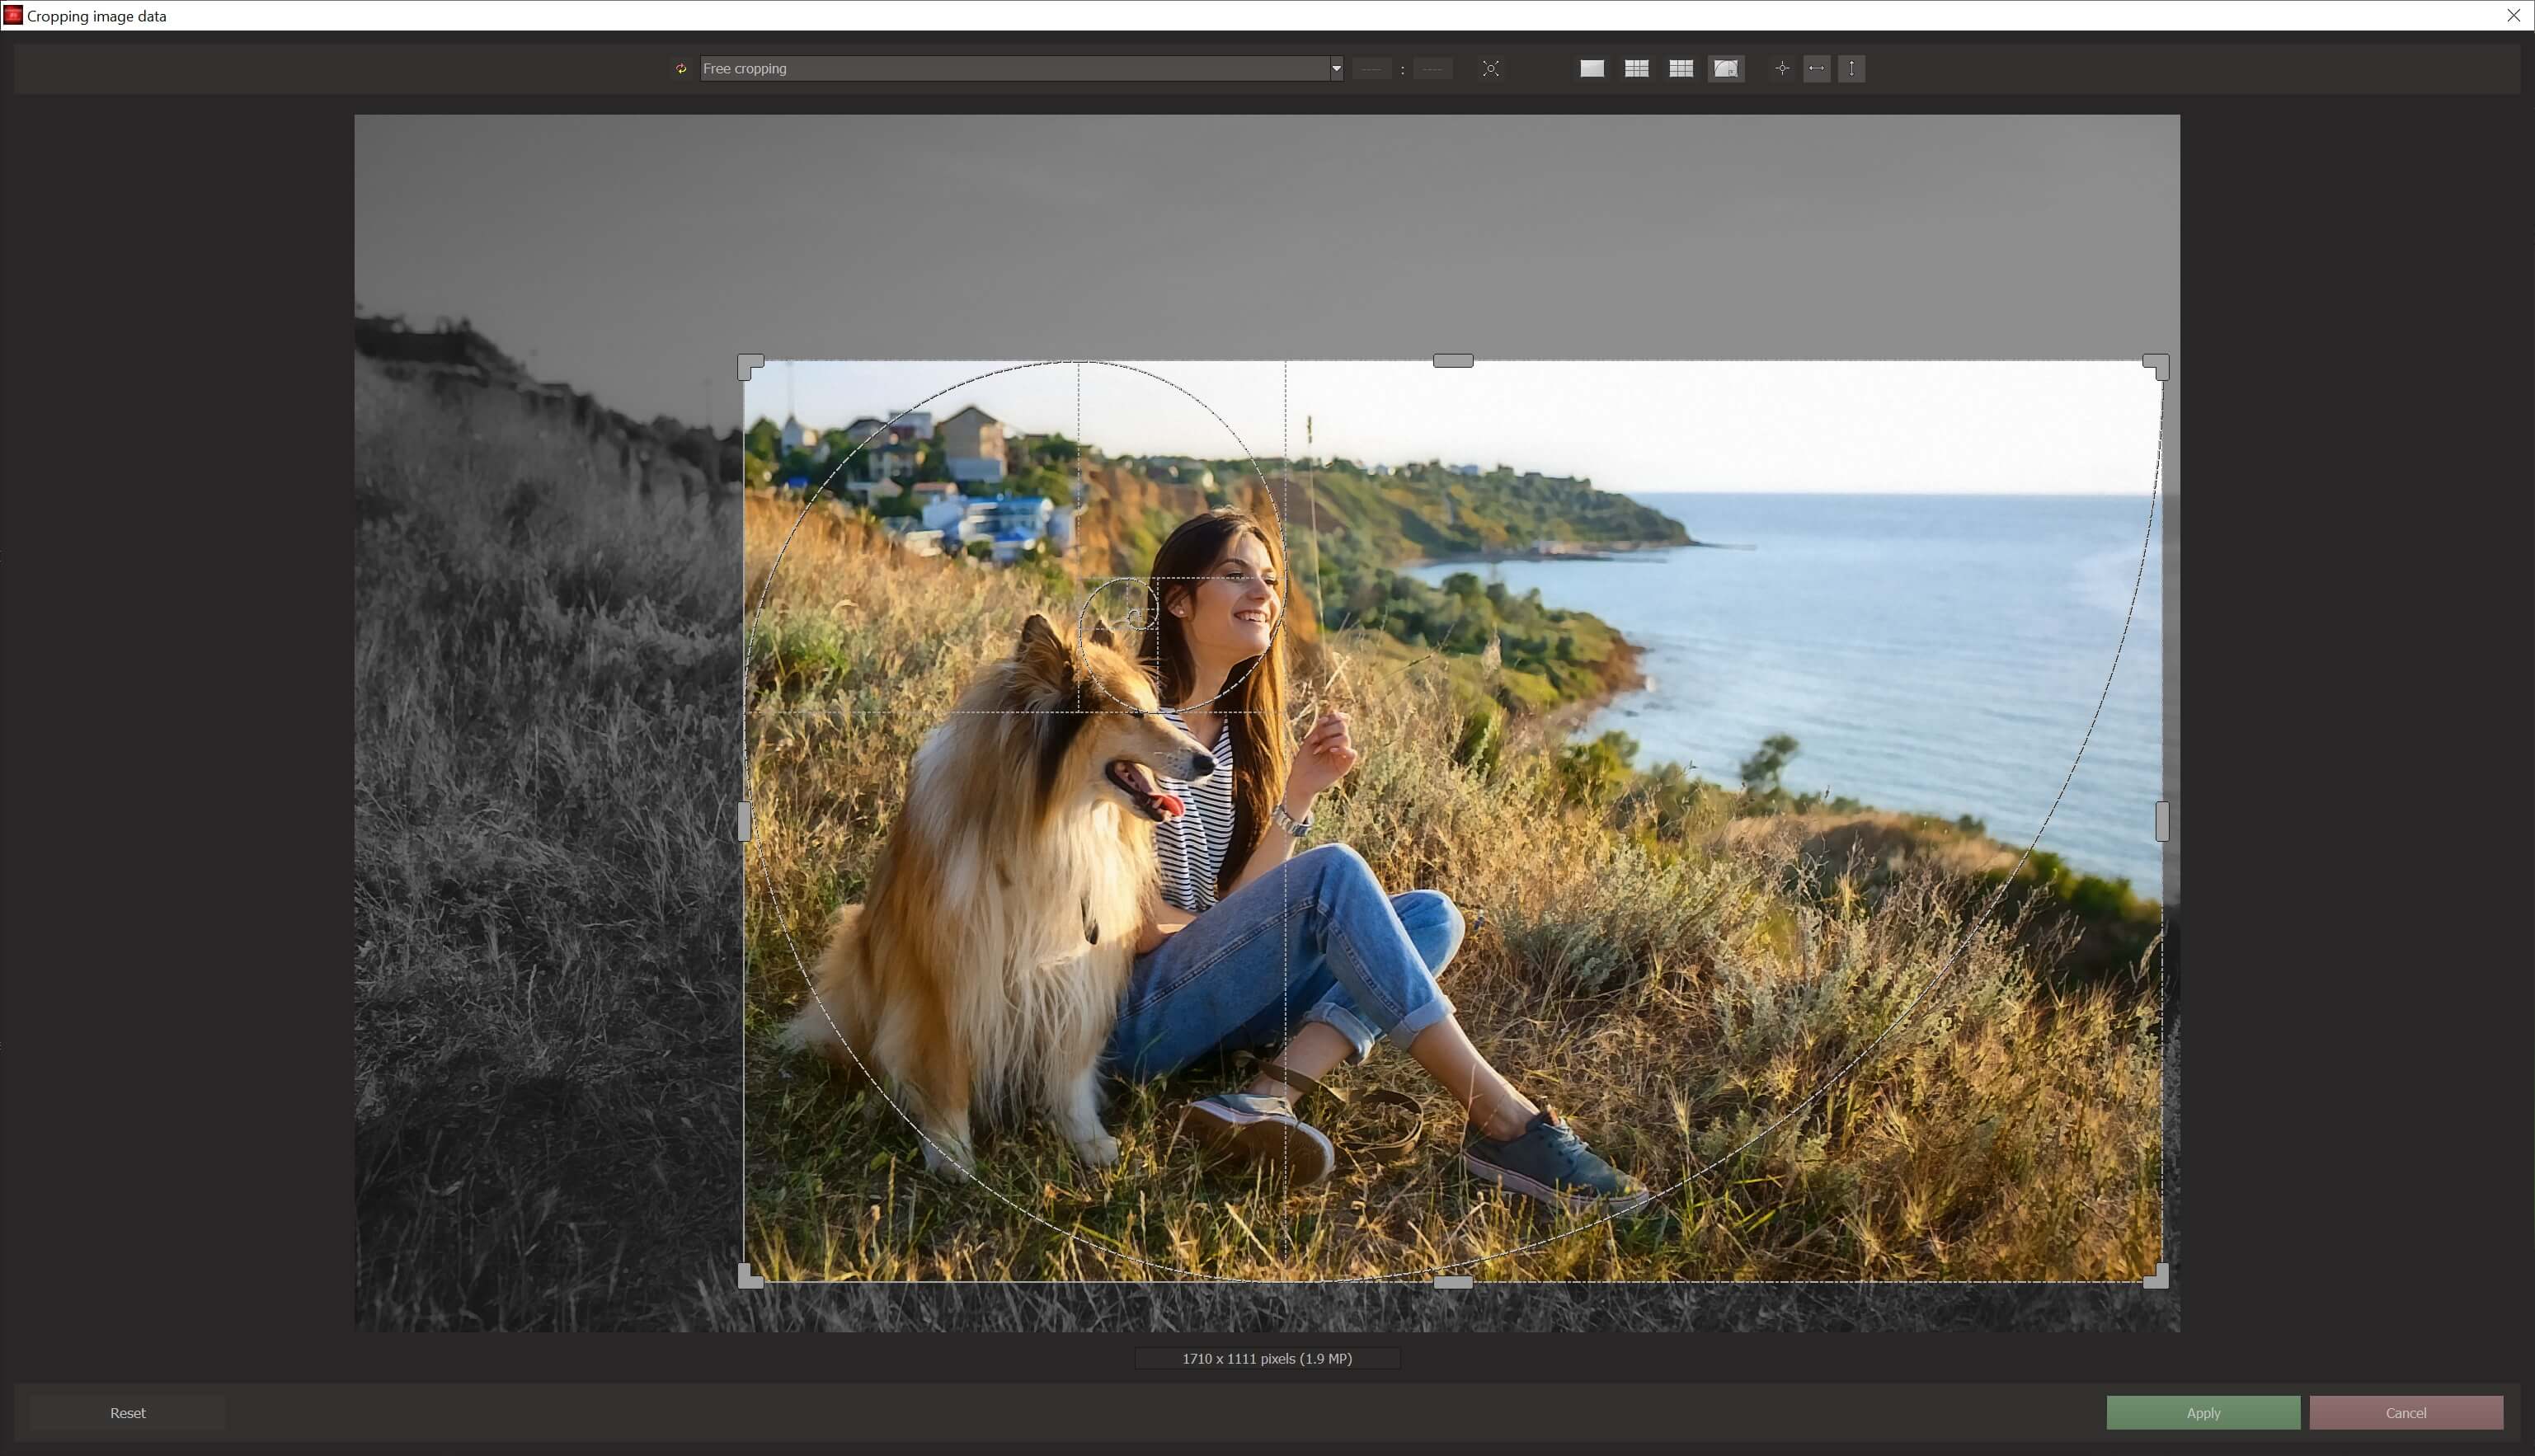The image size is (2535, 1456).
Task: Click the dropdown arrow beside Free cropping
Action: tap(1336, 68)
